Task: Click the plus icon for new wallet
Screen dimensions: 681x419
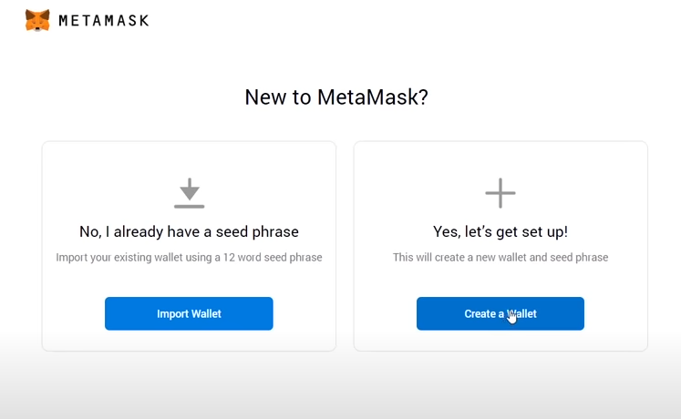Action: [x=500, y=193]
